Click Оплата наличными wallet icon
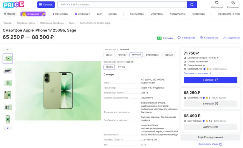This screenshot has width=243, height=148. point(185,62)
